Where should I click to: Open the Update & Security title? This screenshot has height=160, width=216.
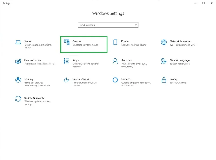(34, 98)
